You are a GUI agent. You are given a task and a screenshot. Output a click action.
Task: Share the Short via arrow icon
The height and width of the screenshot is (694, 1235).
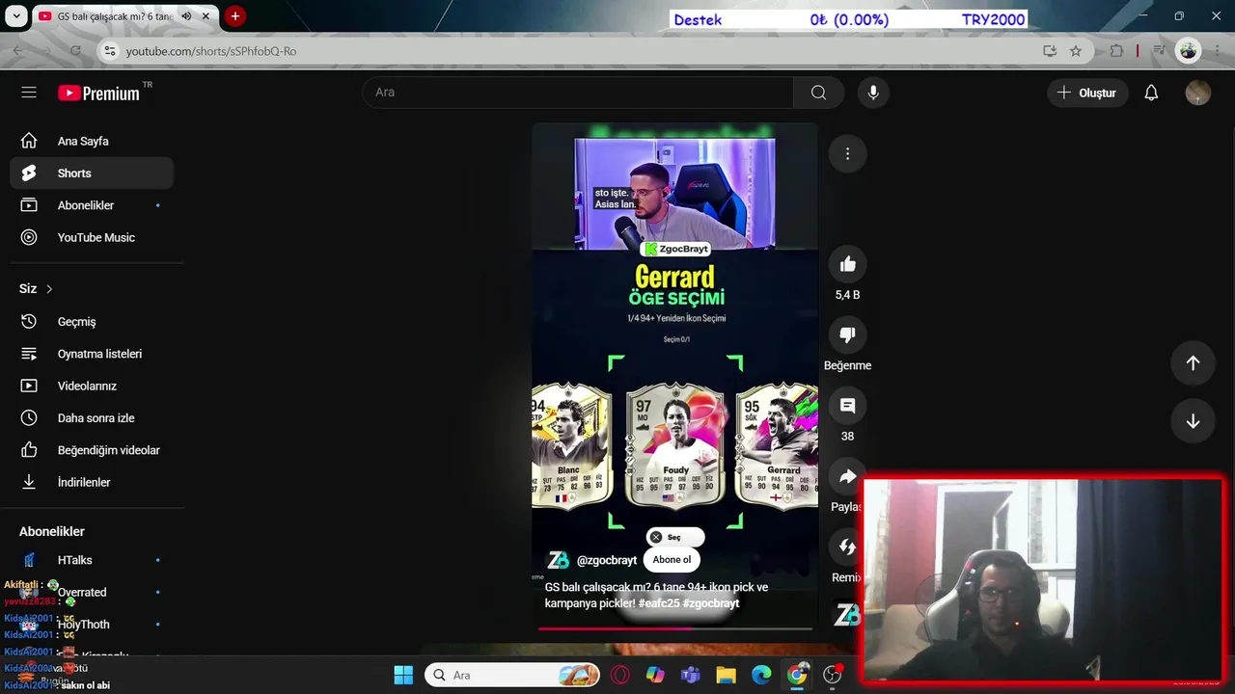[847, 476]
